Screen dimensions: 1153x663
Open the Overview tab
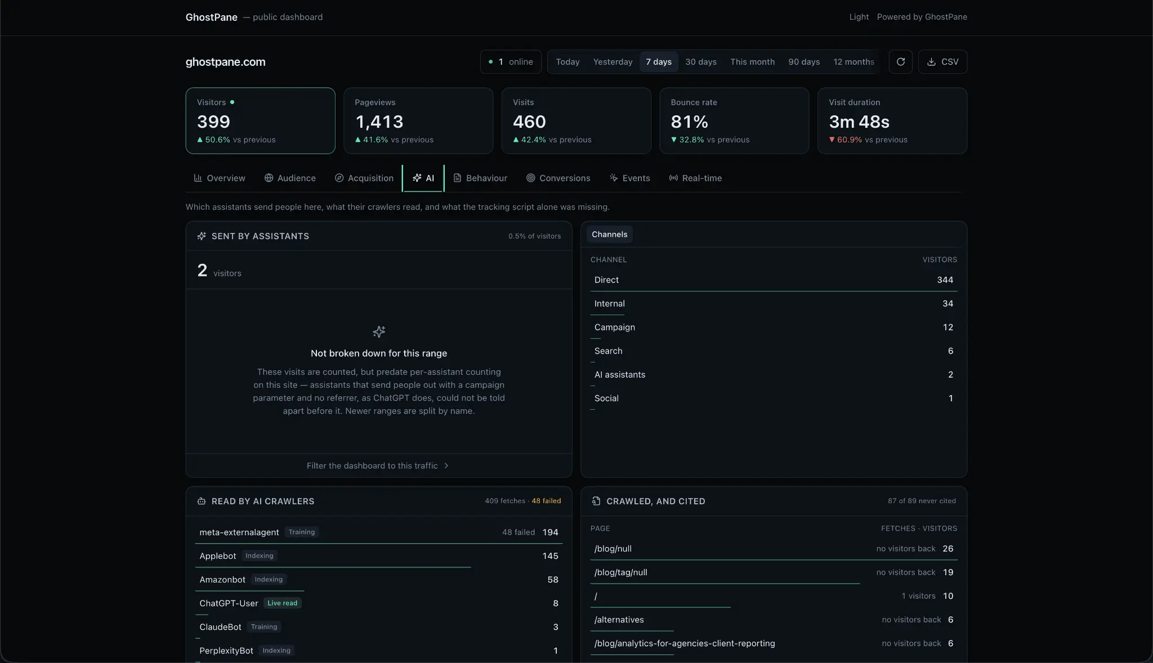pyautogui.click(x=219, y=178)
